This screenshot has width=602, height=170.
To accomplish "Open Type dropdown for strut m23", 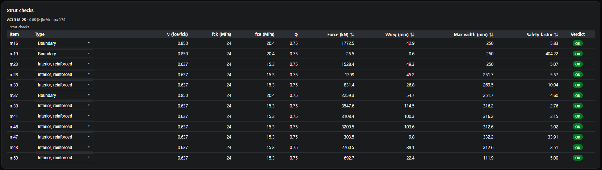I will point(64,64).
